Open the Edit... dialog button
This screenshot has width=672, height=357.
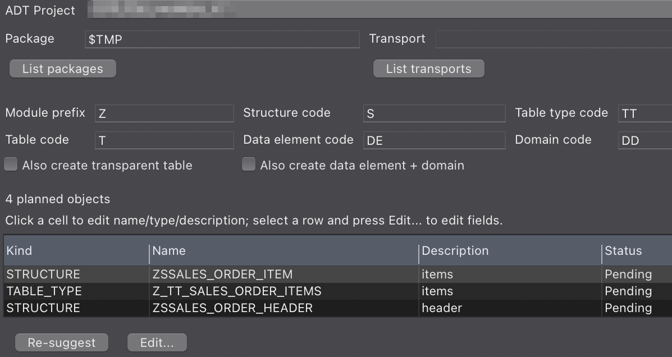[x=157, y=342]
